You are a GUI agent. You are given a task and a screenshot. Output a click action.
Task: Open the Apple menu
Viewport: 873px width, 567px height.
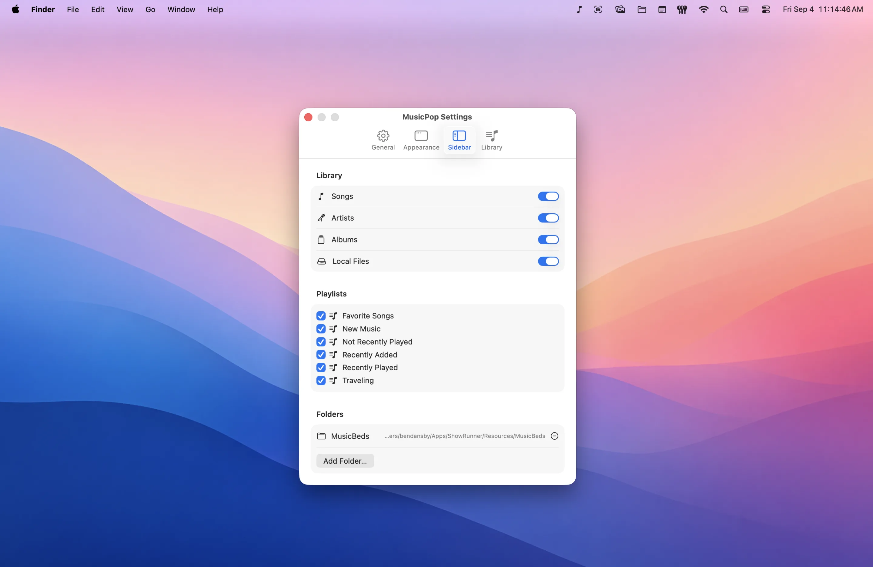(x=15, y=9)
